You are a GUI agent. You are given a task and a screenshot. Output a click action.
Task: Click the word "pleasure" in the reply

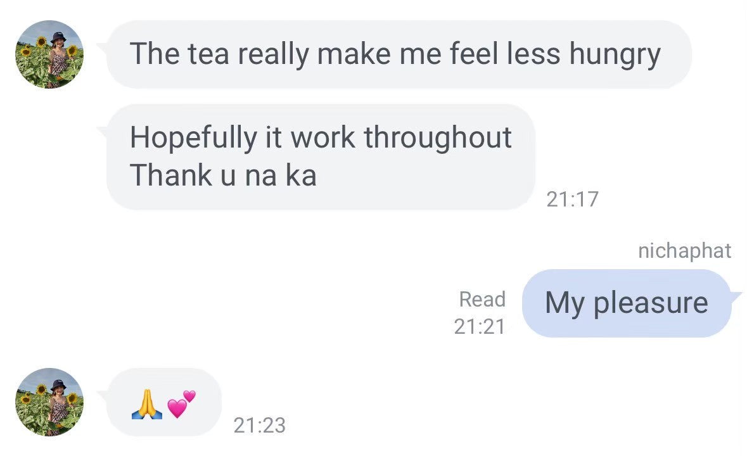pyautogui.click(x=650, y=303)
